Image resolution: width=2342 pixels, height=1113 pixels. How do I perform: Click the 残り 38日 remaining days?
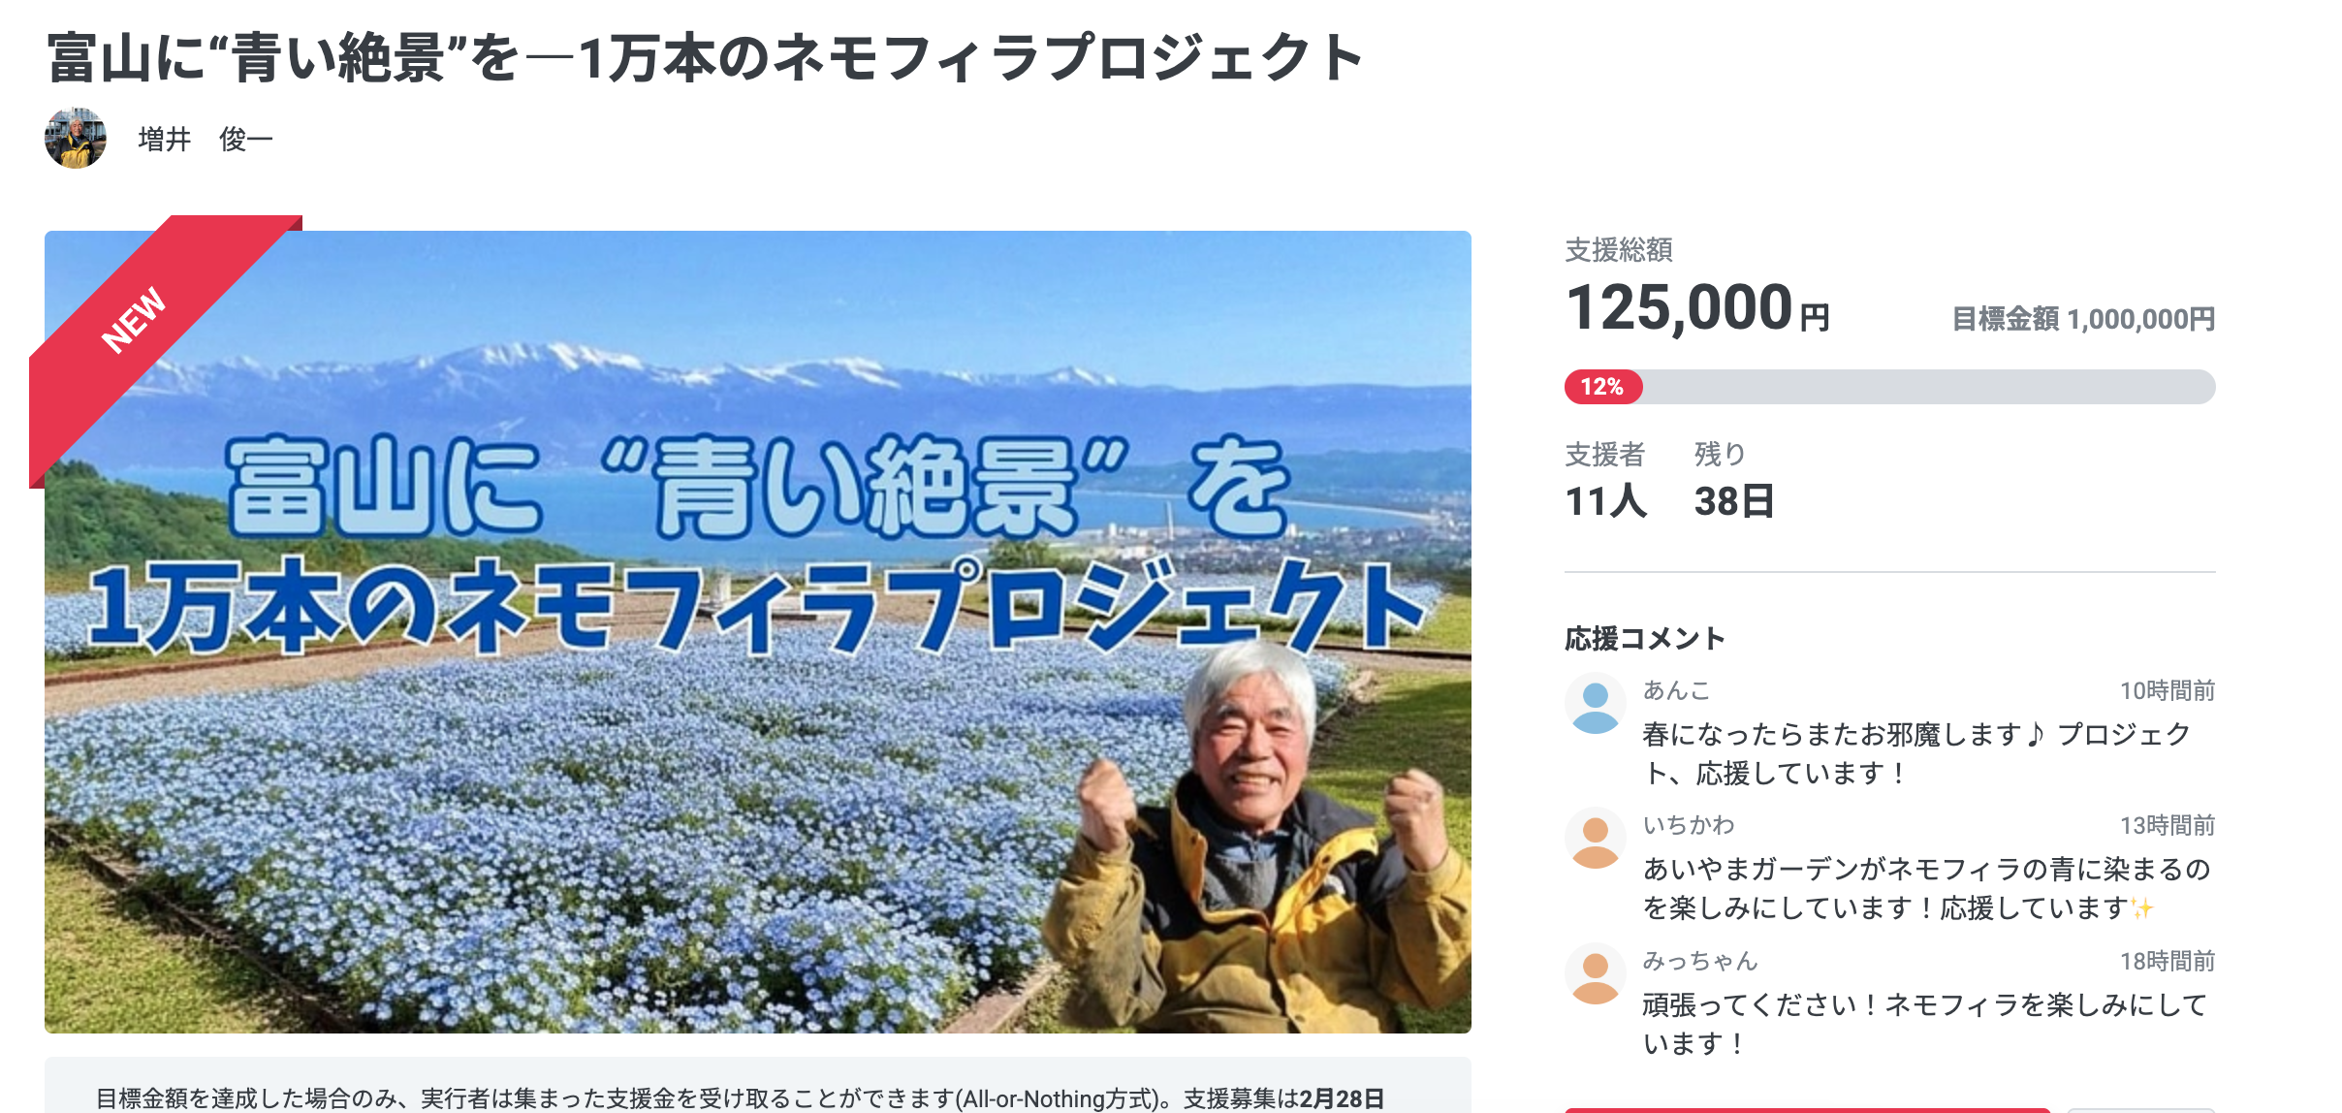tap(1734, 480)
